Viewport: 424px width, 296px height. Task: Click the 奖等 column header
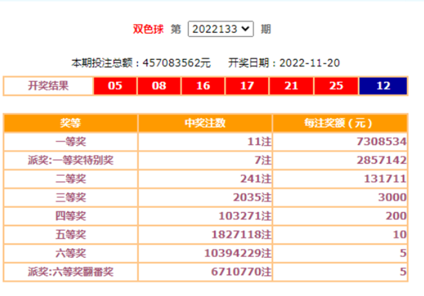point(71,123)
